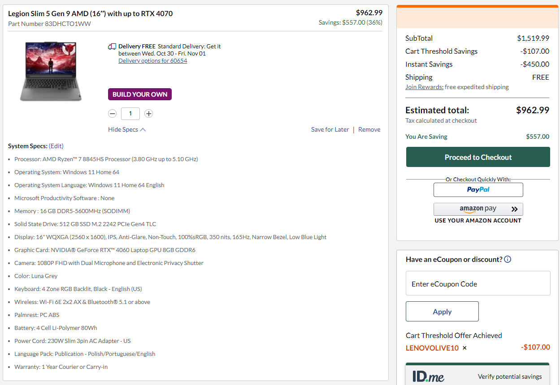Click the quantity input field
560x385 pixels.
pyautogui.click(x=130, y=114)
